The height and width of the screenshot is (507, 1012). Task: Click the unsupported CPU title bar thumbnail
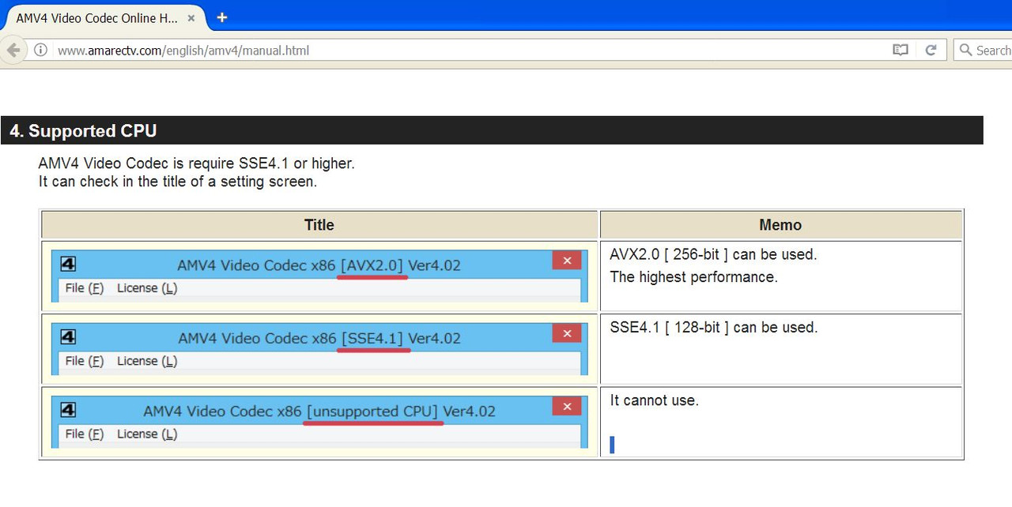pyautogui.click(x=319, y=421)
